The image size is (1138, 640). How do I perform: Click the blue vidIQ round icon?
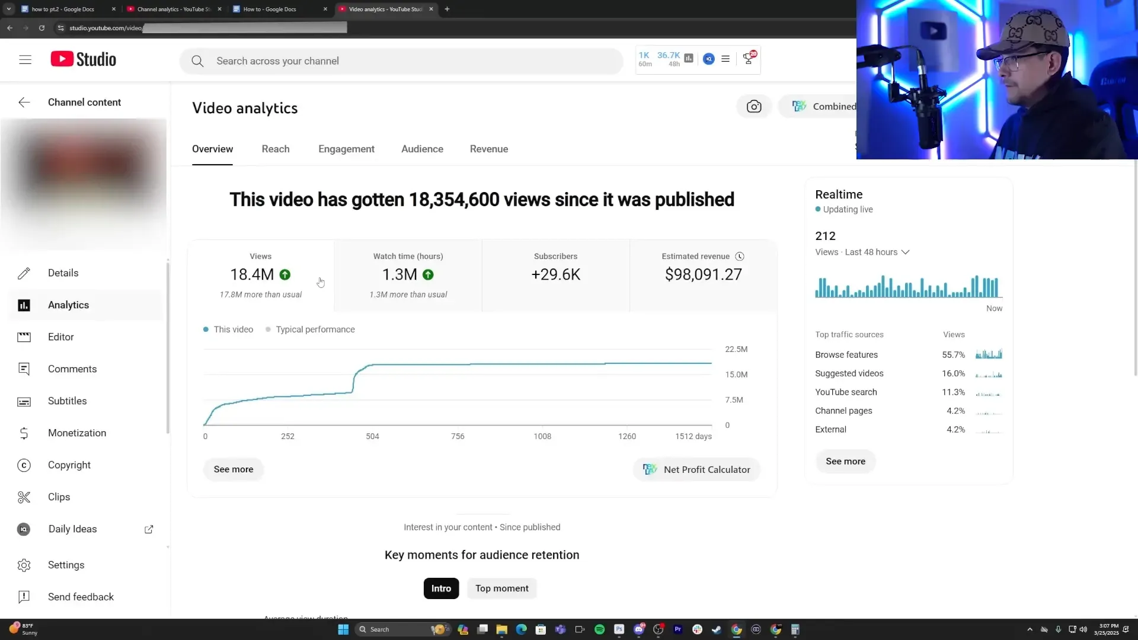(708, 59)
